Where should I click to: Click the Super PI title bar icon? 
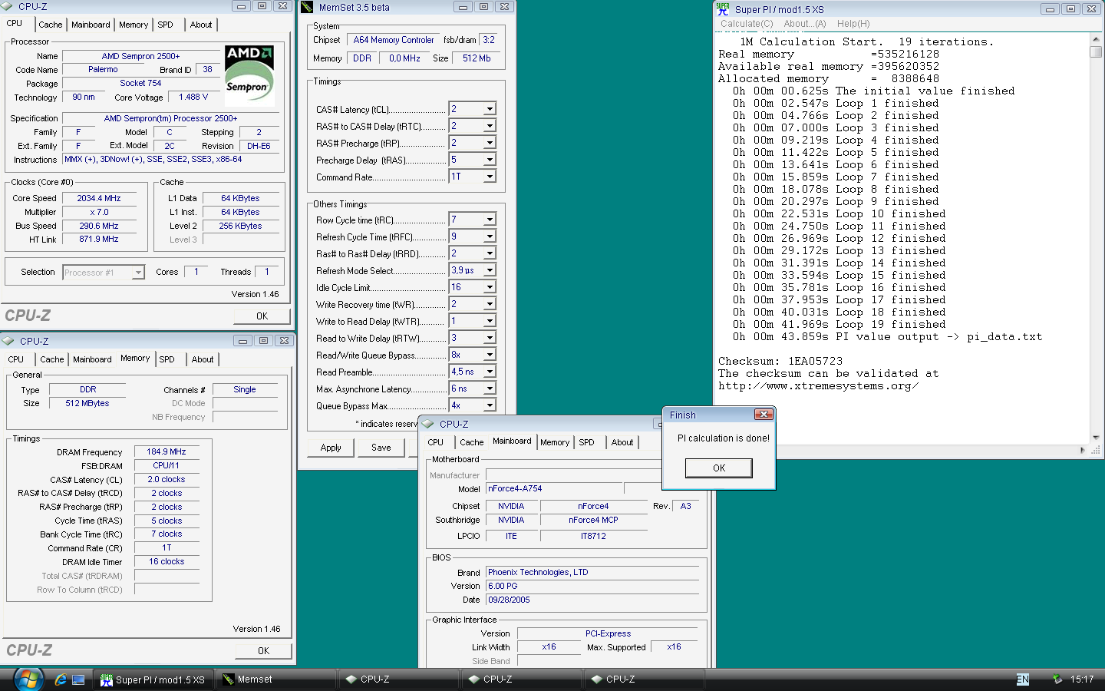pyautogui.click(x=723, y=8)
